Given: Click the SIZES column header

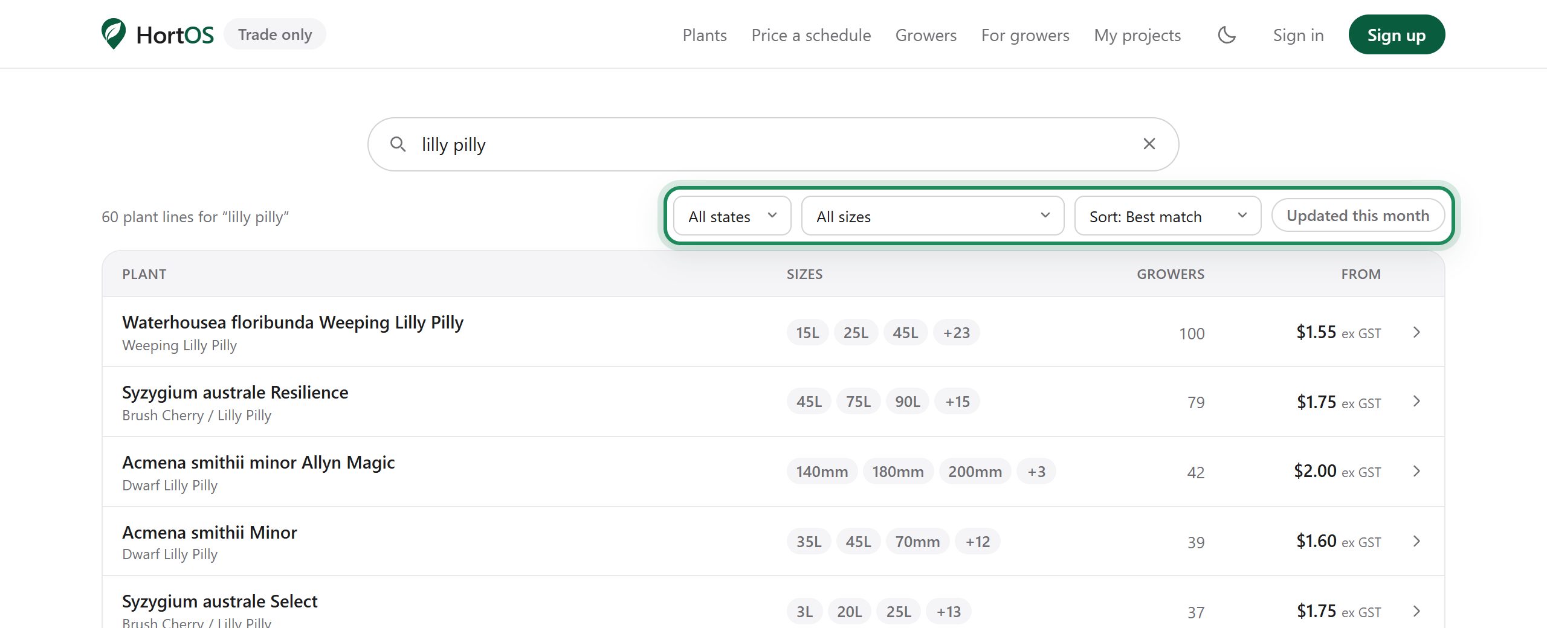Looking at the screenshot, I should [804, 274].
